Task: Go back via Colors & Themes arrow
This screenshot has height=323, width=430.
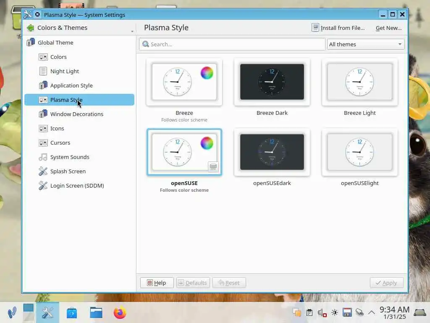Action: [30, 28]
